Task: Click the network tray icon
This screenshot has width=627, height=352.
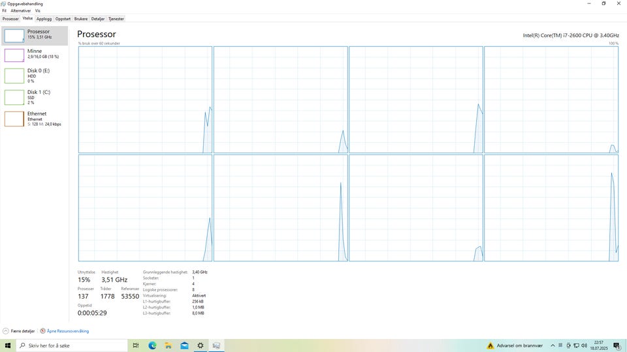Action: tap(576, 345)
